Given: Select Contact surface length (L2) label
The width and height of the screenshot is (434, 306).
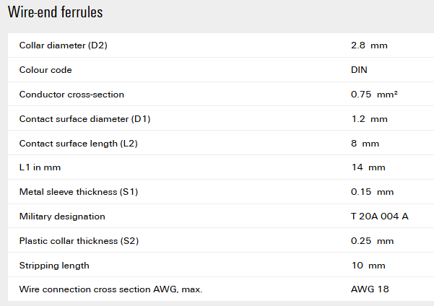Looking at the screenshot, I should 78,144.
